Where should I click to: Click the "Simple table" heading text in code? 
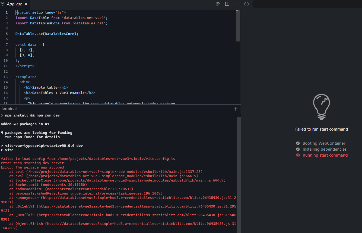point(45,88)
